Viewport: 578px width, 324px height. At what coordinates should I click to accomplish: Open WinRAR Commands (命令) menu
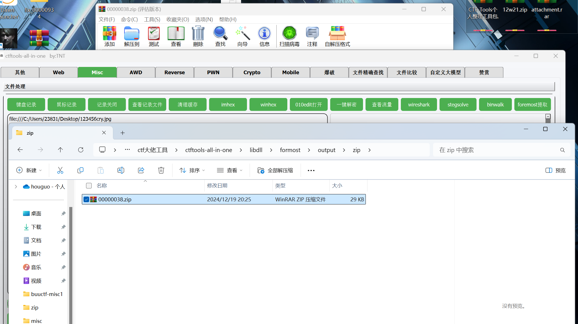130,20
